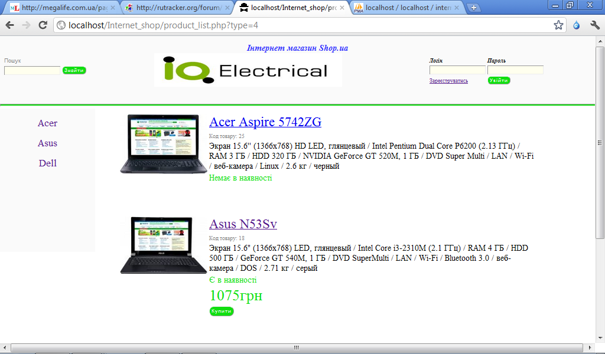Click the Пошук search input field

(32, 70)
